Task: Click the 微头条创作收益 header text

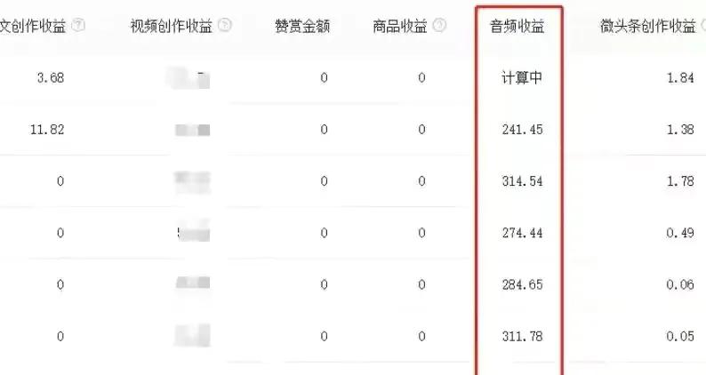Action: click(648, 27)
